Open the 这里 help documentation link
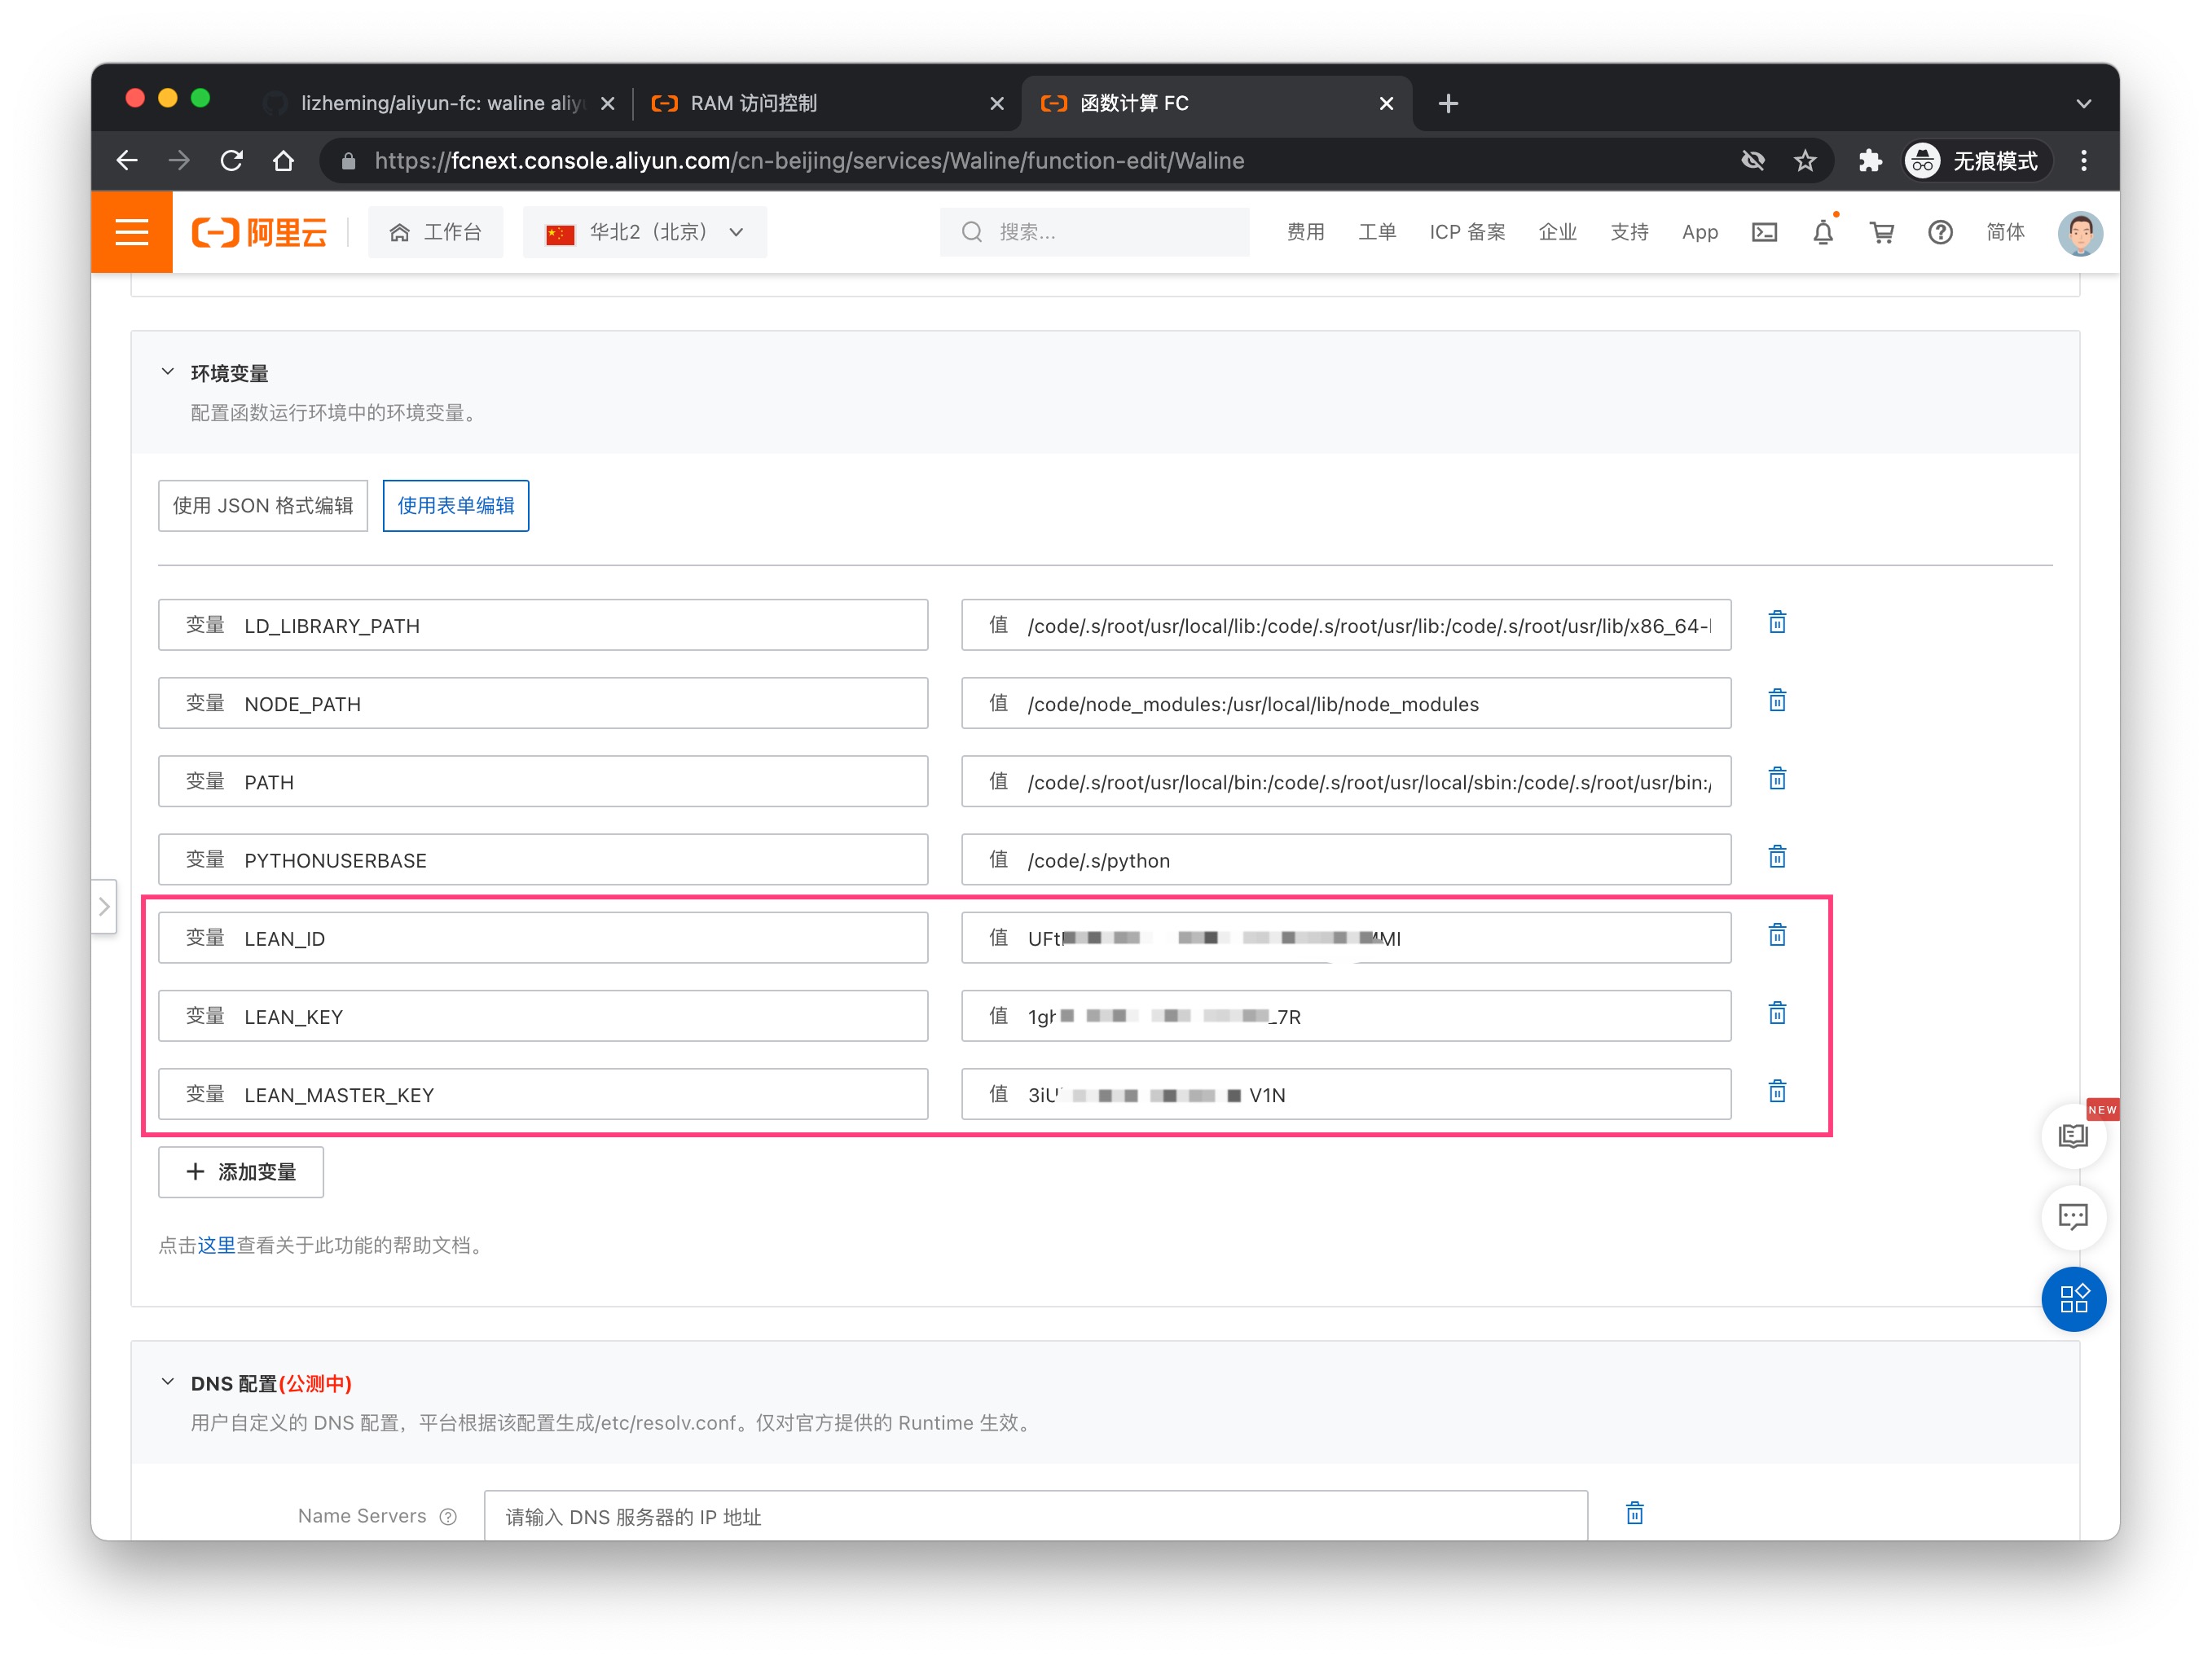 click(216, 1245)
